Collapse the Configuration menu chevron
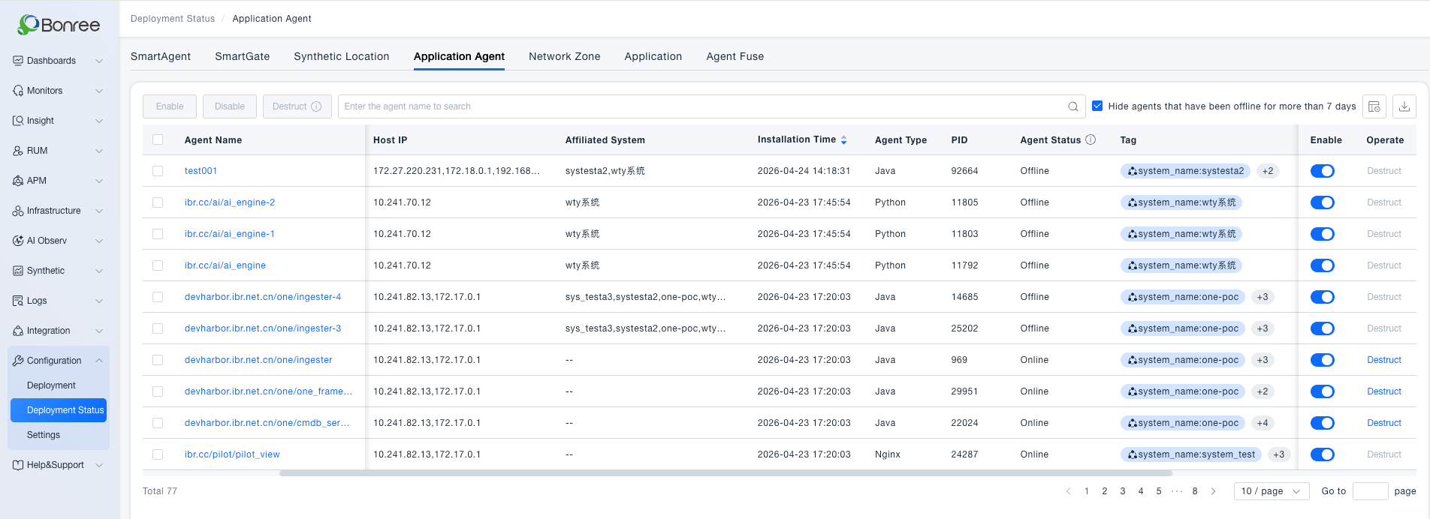This screenshot has height=519, width=1430. click(99, 361)
